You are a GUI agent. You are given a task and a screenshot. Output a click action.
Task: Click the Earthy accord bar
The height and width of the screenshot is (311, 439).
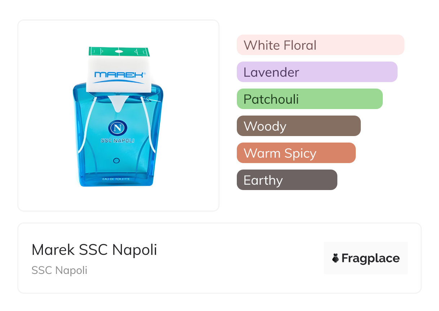click(x=287, y=180)
